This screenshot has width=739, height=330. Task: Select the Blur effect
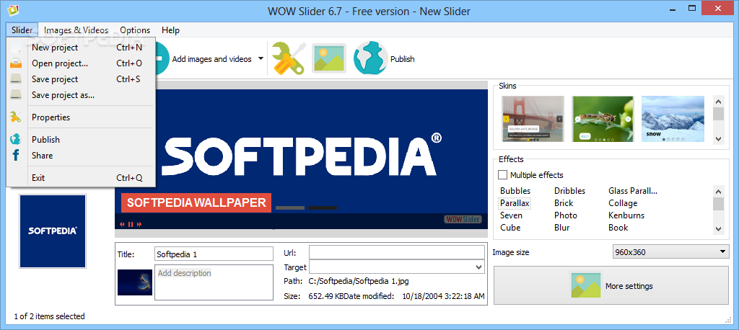[x=561, y=228]
